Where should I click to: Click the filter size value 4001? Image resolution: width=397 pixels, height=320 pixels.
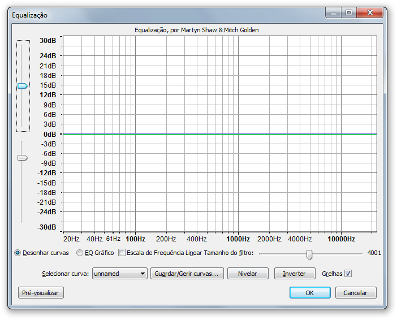pos(374,253)
